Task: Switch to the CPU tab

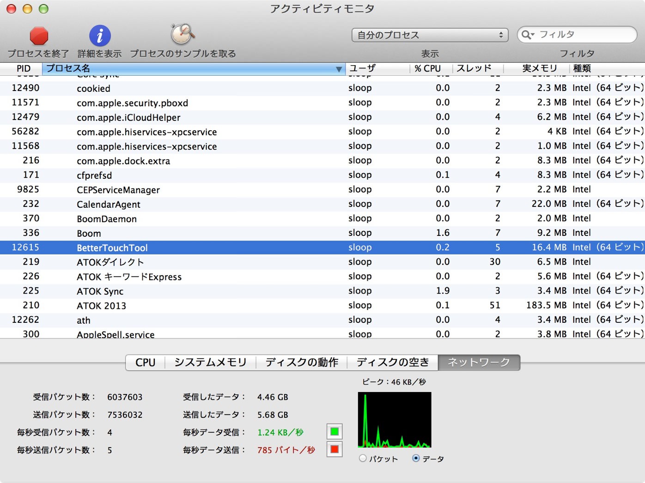Action: coord(145,362)
